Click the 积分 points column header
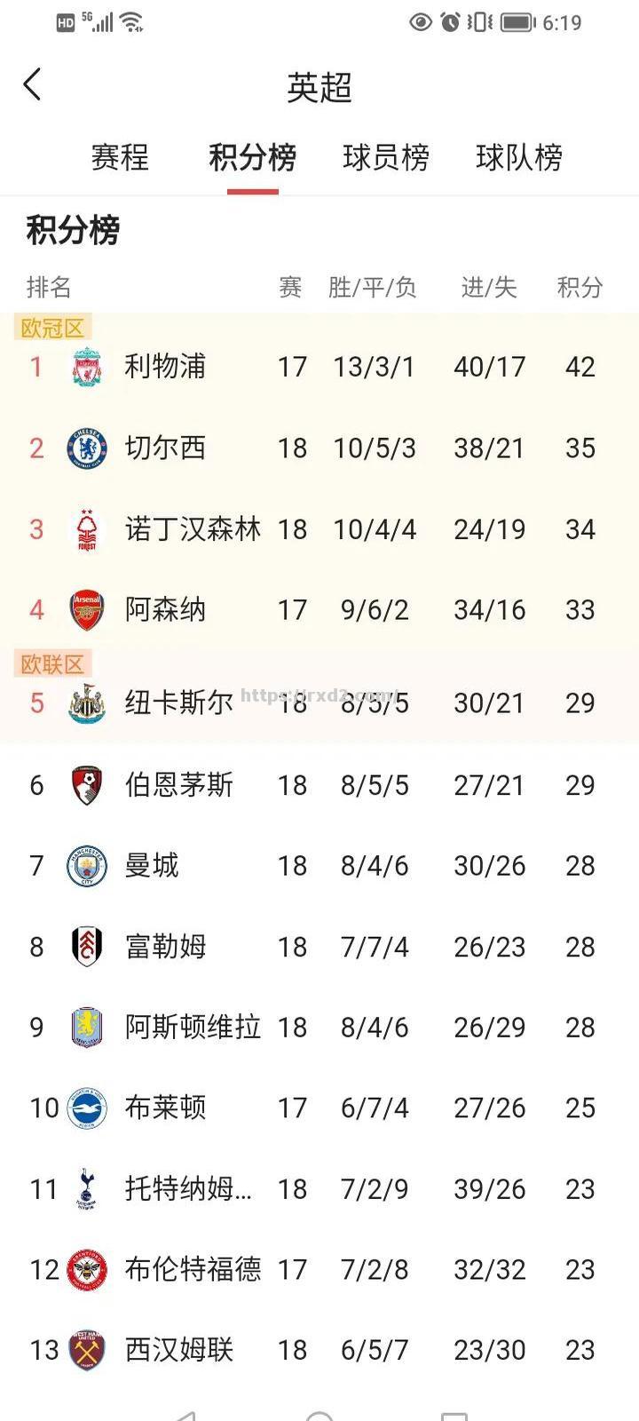Screen dimensions: 639x1421 pyautogui.click(x=580, y=287)
